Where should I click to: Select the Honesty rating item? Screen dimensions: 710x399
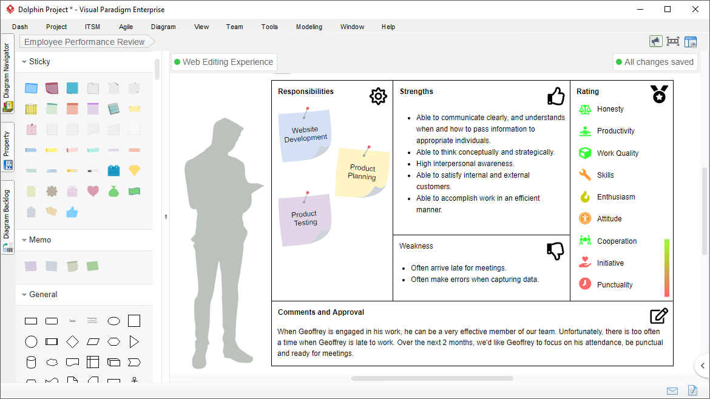pos(601,109)
